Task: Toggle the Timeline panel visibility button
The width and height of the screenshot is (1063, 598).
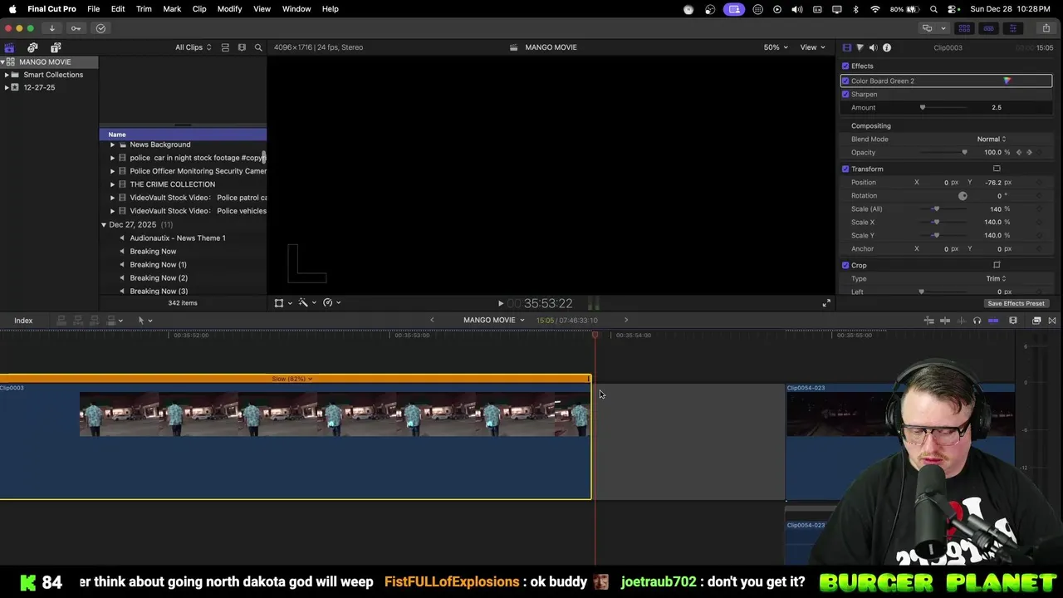Action: [x=988, y=28]
